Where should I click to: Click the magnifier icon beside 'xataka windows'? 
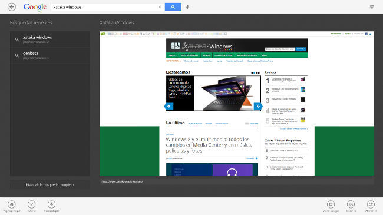17,39
